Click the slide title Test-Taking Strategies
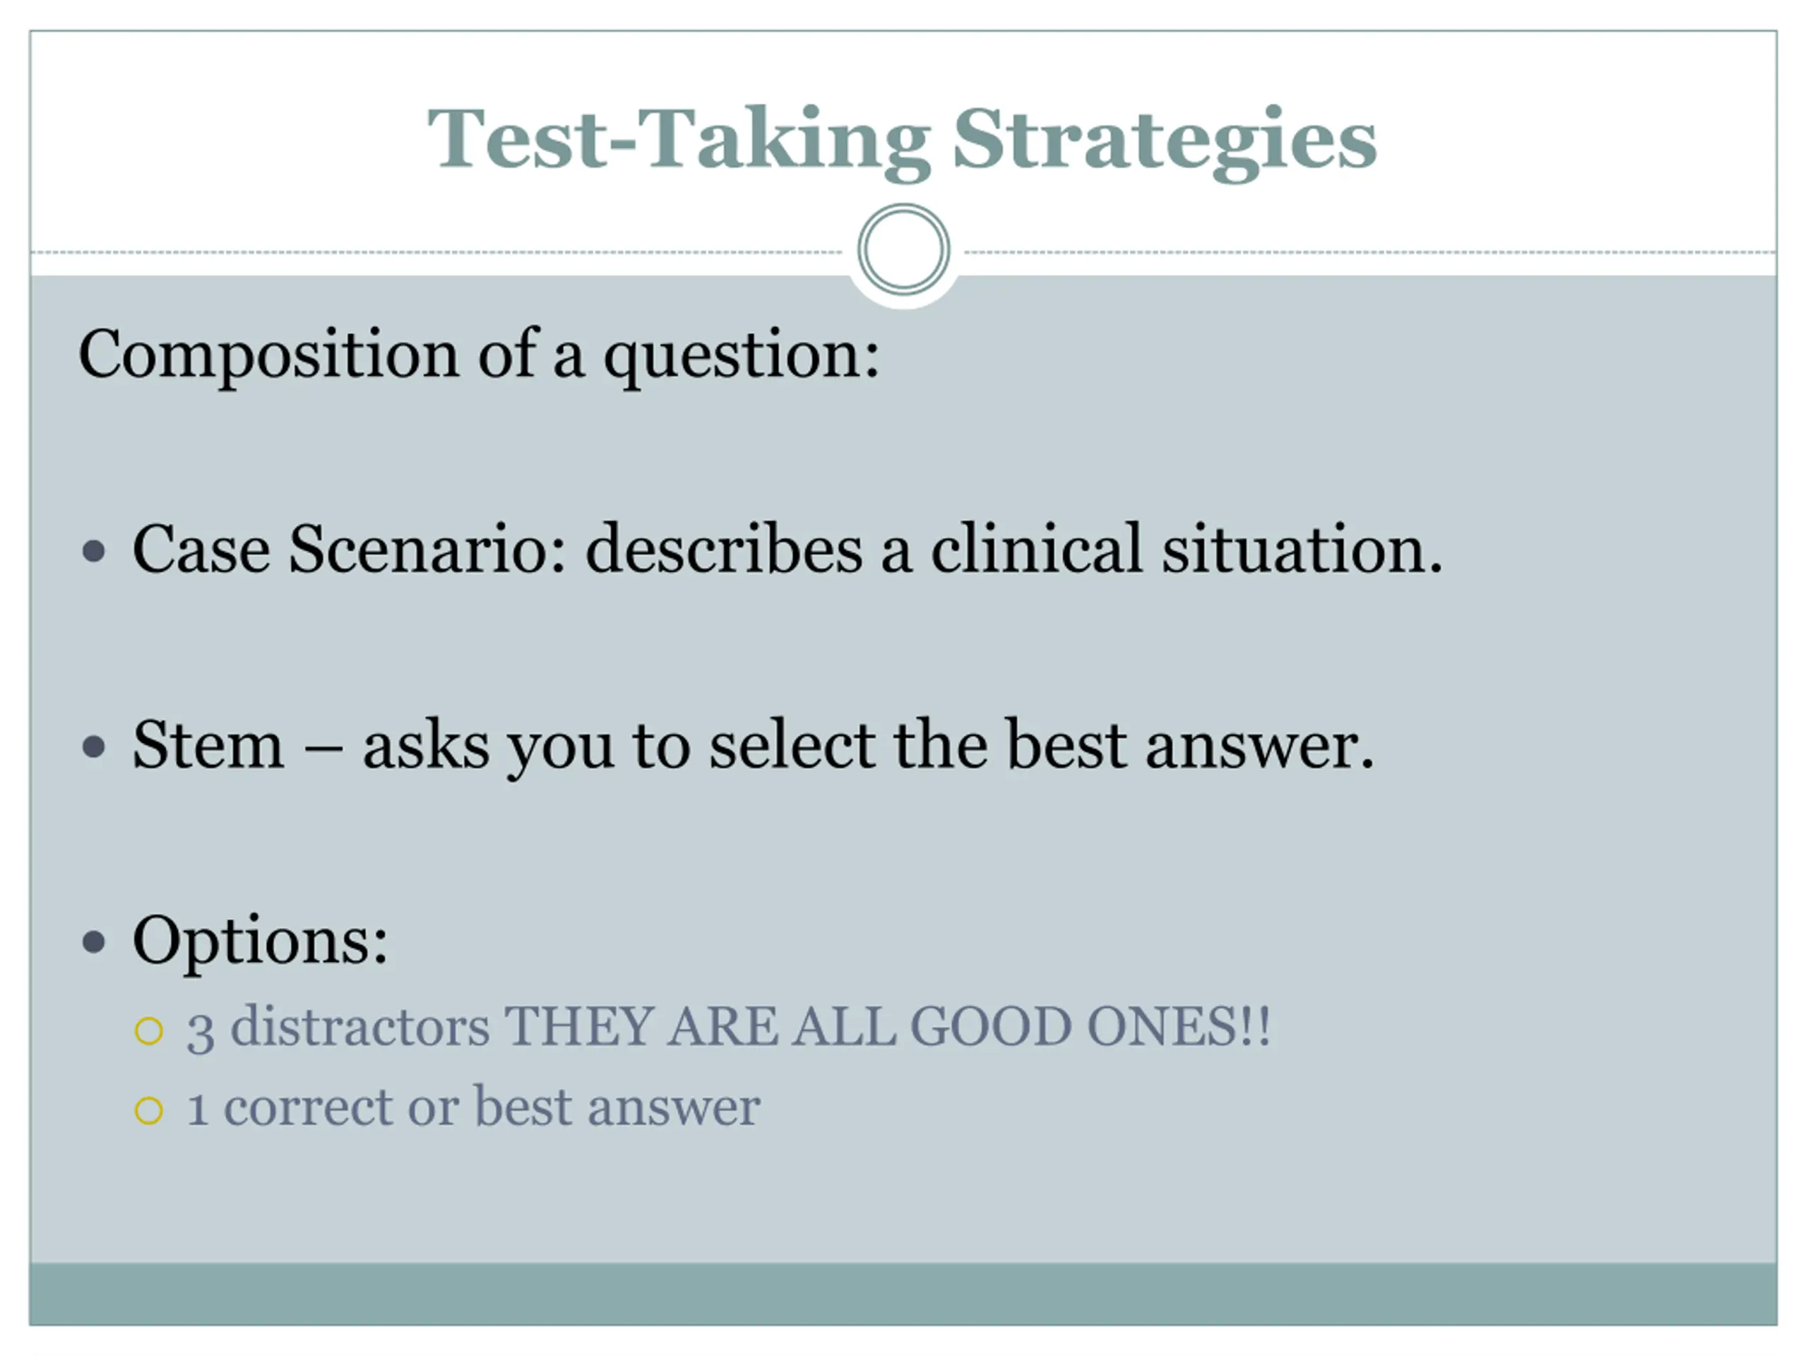This screenshot has height=1356, width=1808. [903, 141]
